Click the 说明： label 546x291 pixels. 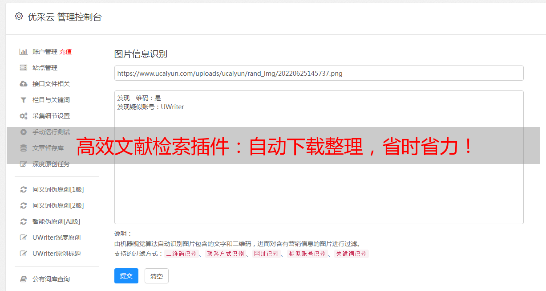(123, 234)
